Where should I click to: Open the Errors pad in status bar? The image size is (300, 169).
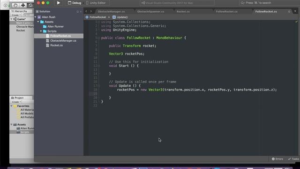(x=277, y=159)
